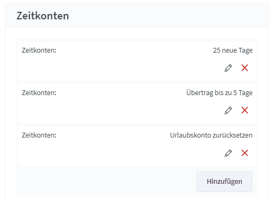This screenshot has width=275, height=201.
Task: Modify the carry-over rule using pencil icon
Action: [228, 110]
